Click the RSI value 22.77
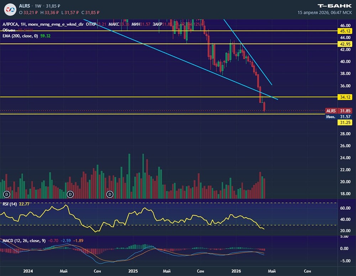356x276 pixels. point(24,204)
